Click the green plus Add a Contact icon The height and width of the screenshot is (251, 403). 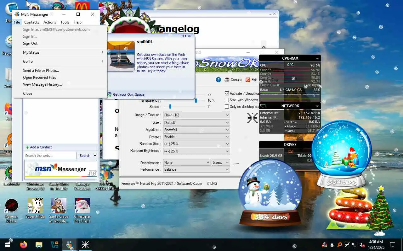pyautogui.click(x=27, y=147)
